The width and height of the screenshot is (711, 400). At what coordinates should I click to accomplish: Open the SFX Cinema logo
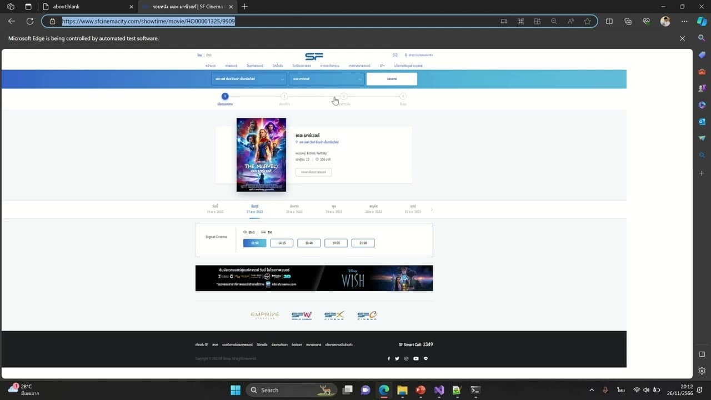pyautogui.click(x=334, y=316)
